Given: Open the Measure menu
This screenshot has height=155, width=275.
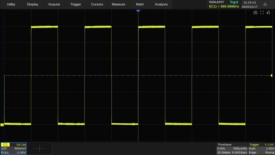Looking at the screenshot, I should click(119, 4).
